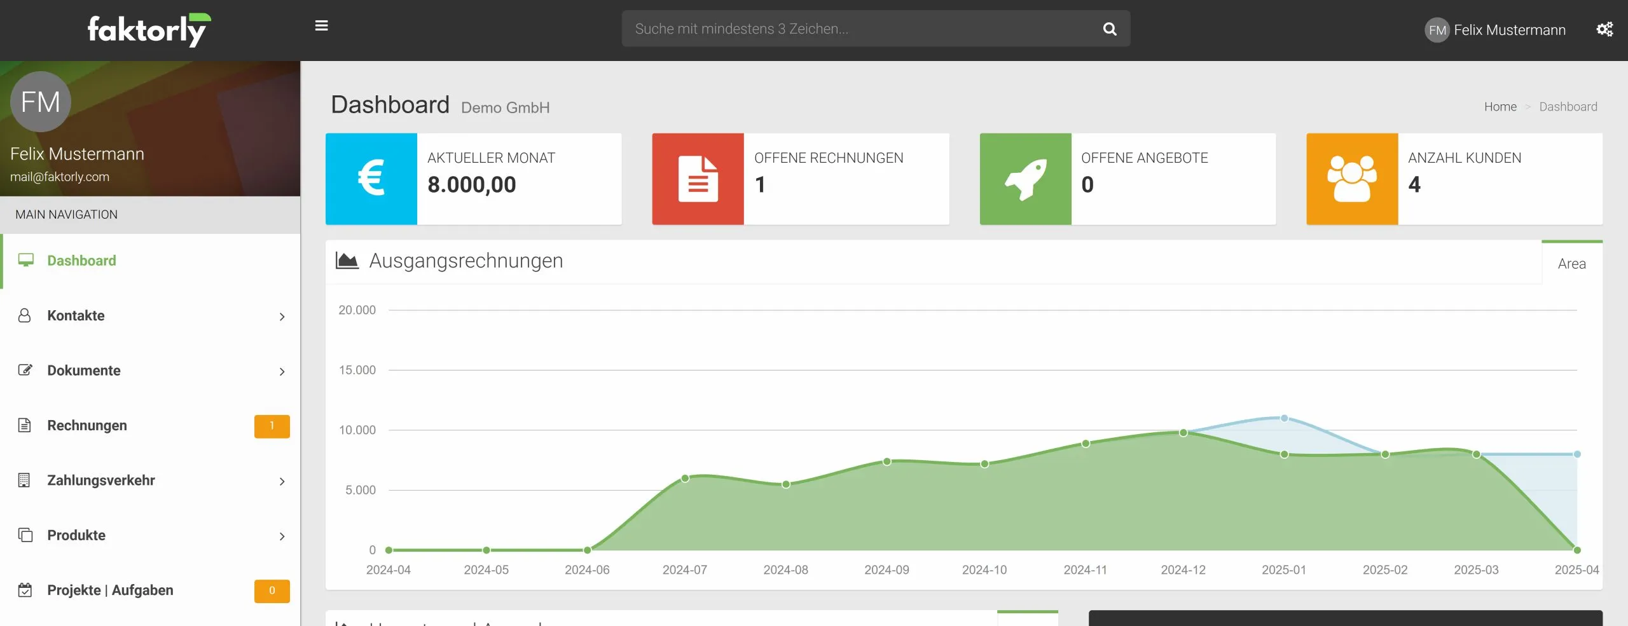Follow the Home breadcrumb link
This screenshot has width=1628, height=626.
(x=1500, y=107)
